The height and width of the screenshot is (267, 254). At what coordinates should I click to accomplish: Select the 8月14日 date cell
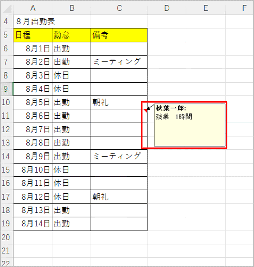tap(33, 224)
